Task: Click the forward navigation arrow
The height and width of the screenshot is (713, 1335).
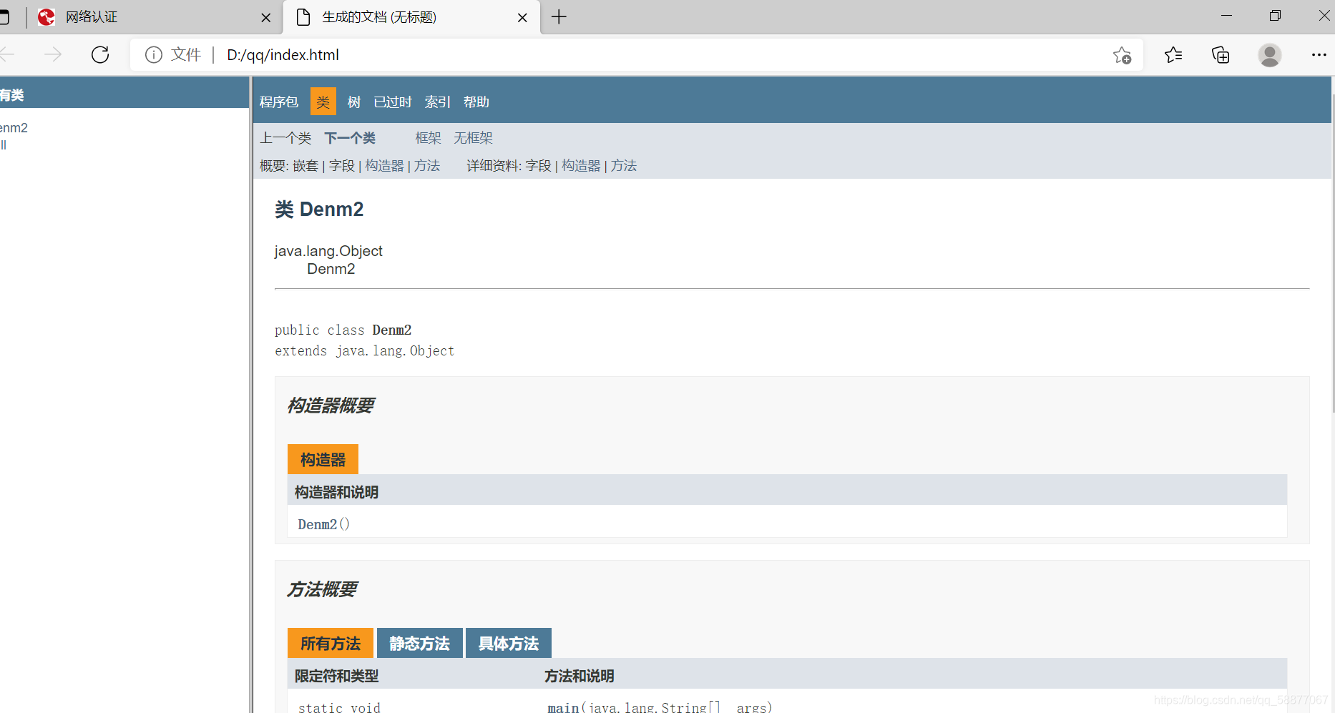Action: 53,55
